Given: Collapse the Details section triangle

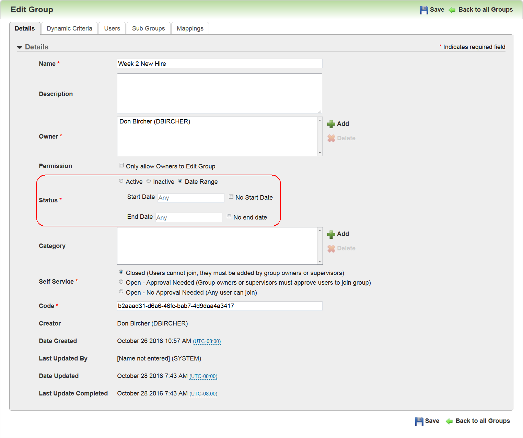Looking at the screenshot, I should click(20, 47).
